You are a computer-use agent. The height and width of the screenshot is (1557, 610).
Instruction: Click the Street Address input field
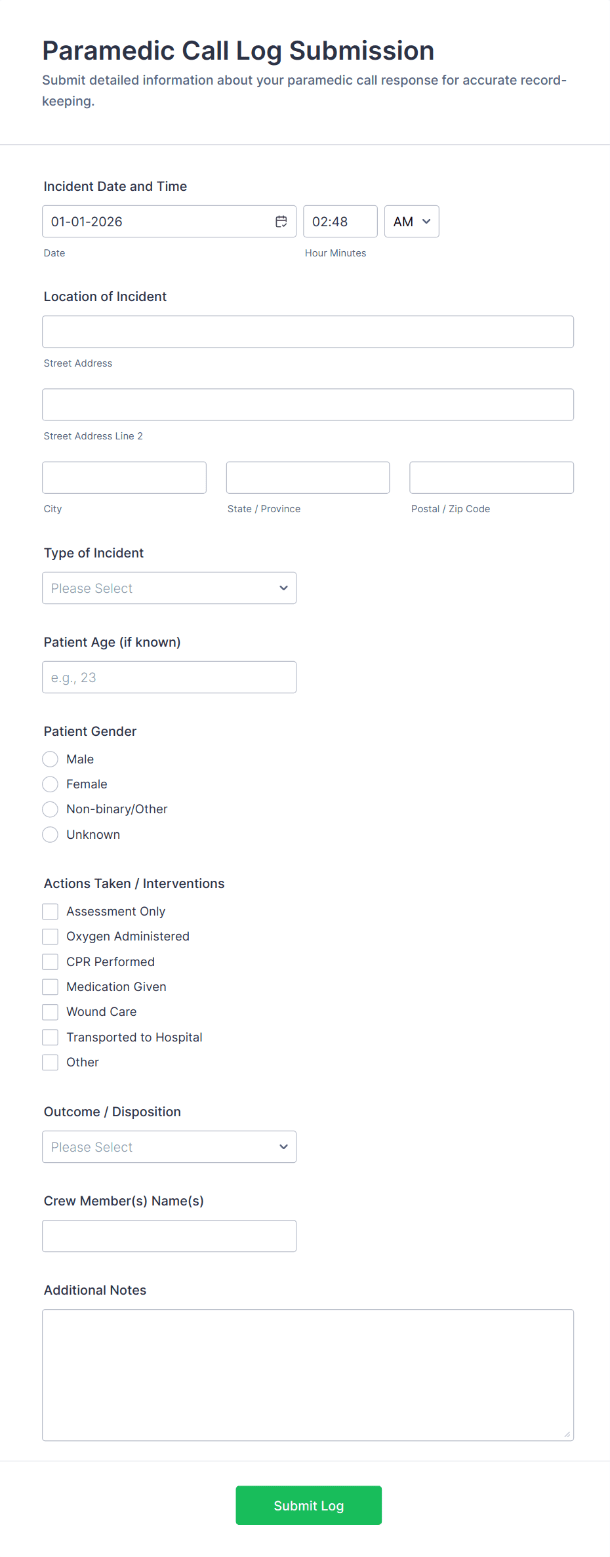(308, 332)
